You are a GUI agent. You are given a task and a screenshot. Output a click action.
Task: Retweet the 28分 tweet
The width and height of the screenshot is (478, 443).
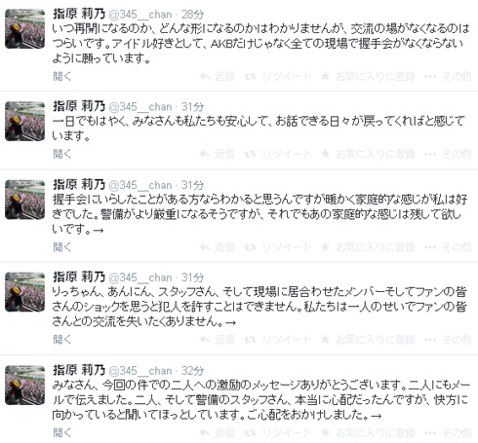click(x=278, y=77)
